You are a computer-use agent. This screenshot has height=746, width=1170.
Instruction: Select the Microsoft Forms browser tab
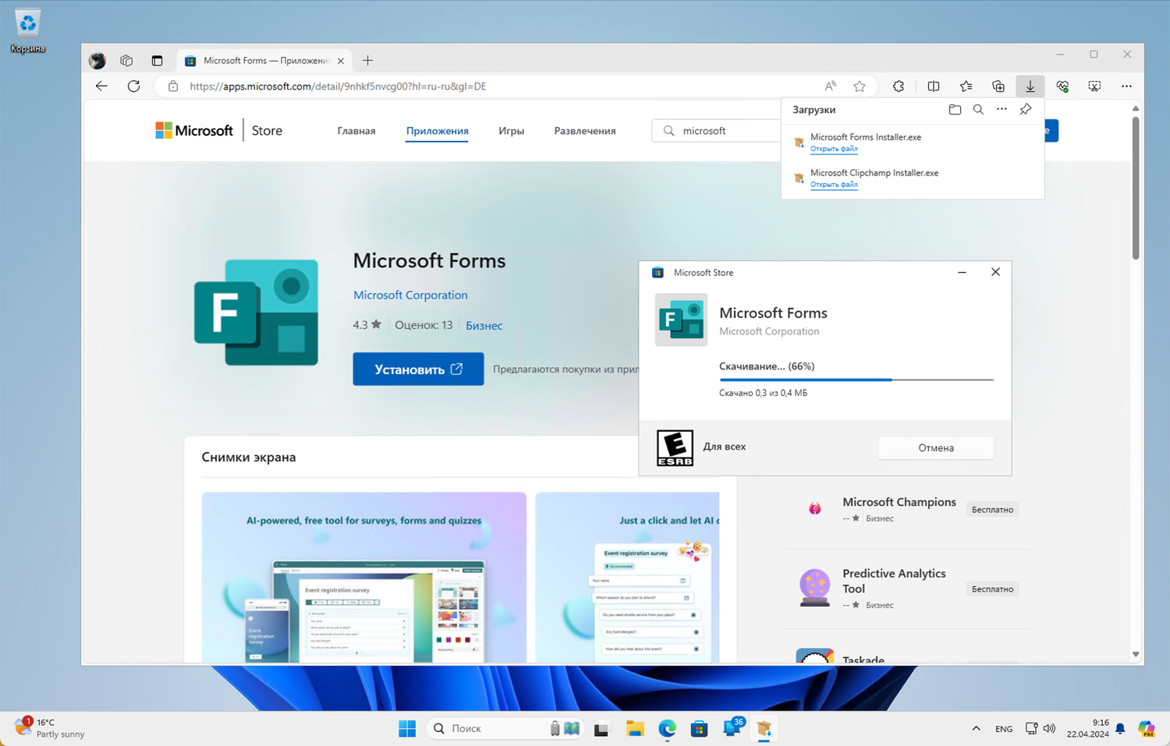[265, 61]
